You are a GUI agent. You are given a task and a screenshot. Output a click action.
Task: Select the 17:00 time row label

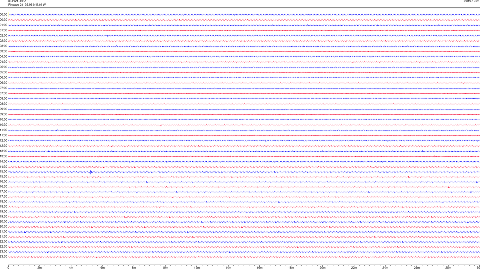3,192
